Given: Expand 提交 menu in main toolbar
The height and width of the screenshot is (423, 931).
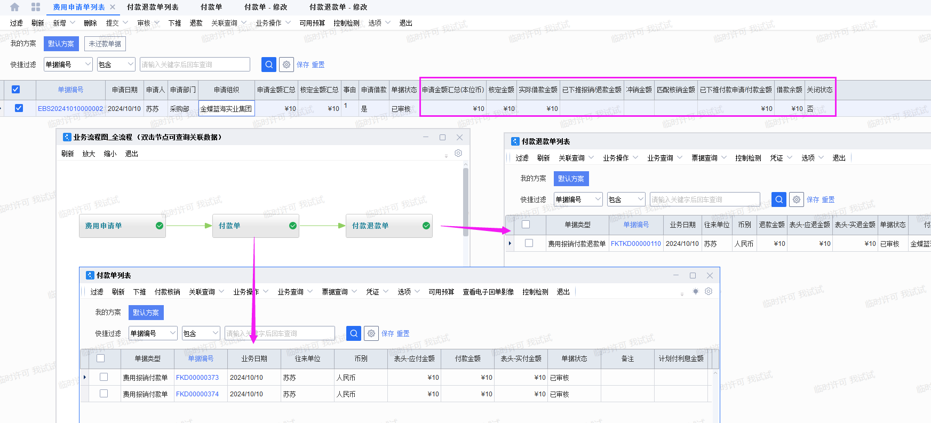Looking at the screenshot, I should click(x=117, y=23).
